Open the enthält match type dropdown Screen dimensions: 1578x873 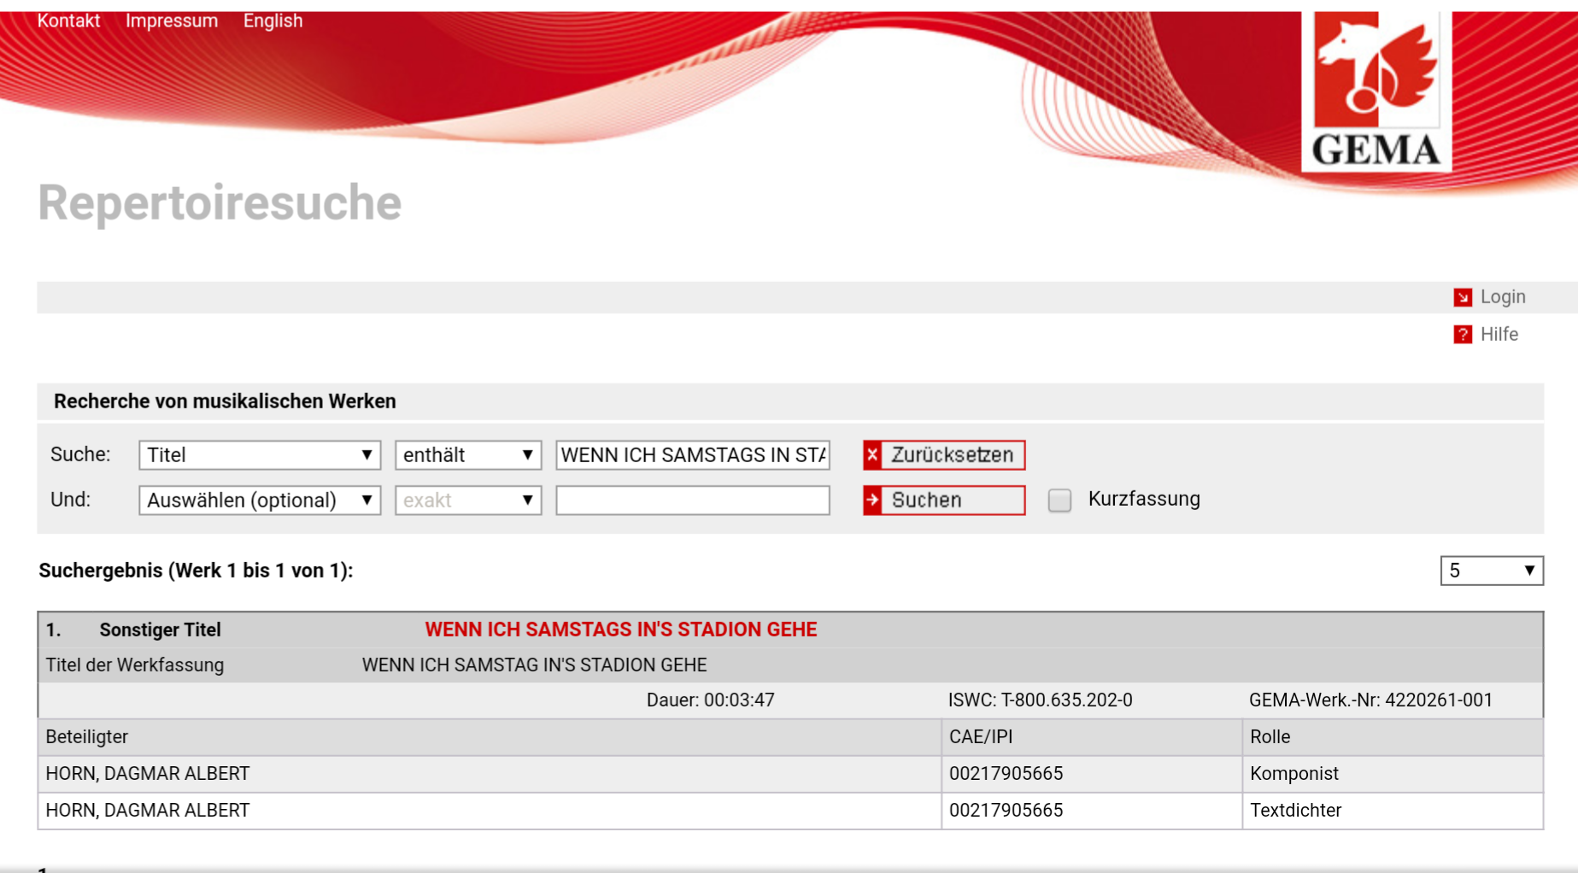click(468, 455)
